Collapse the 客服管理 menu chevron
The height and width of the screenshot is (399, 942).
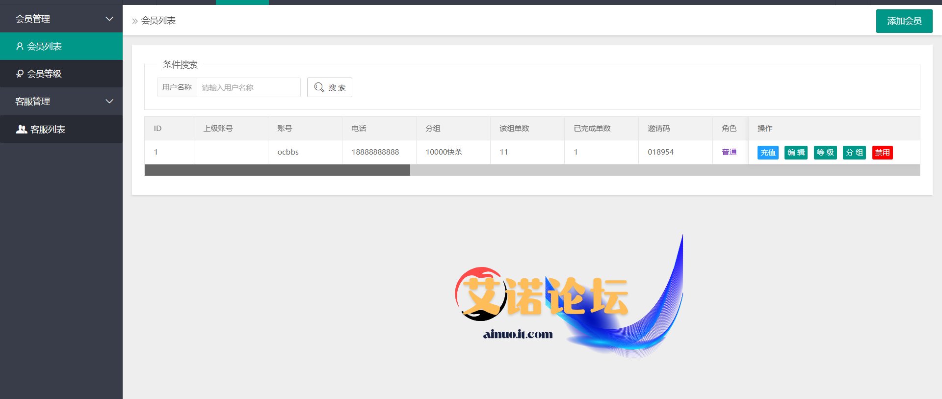tap(109, 101)
